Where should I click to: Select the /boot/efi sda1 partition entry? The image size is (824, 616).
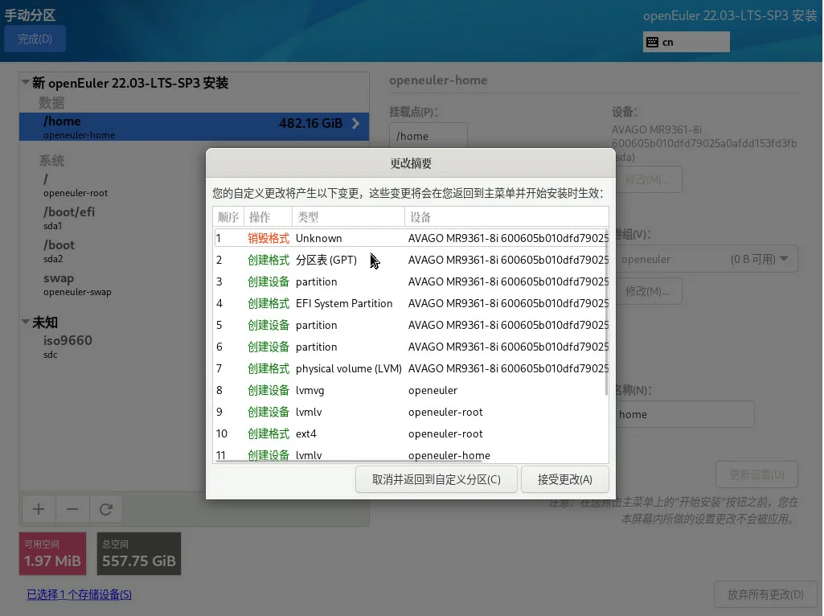[112, 218]
